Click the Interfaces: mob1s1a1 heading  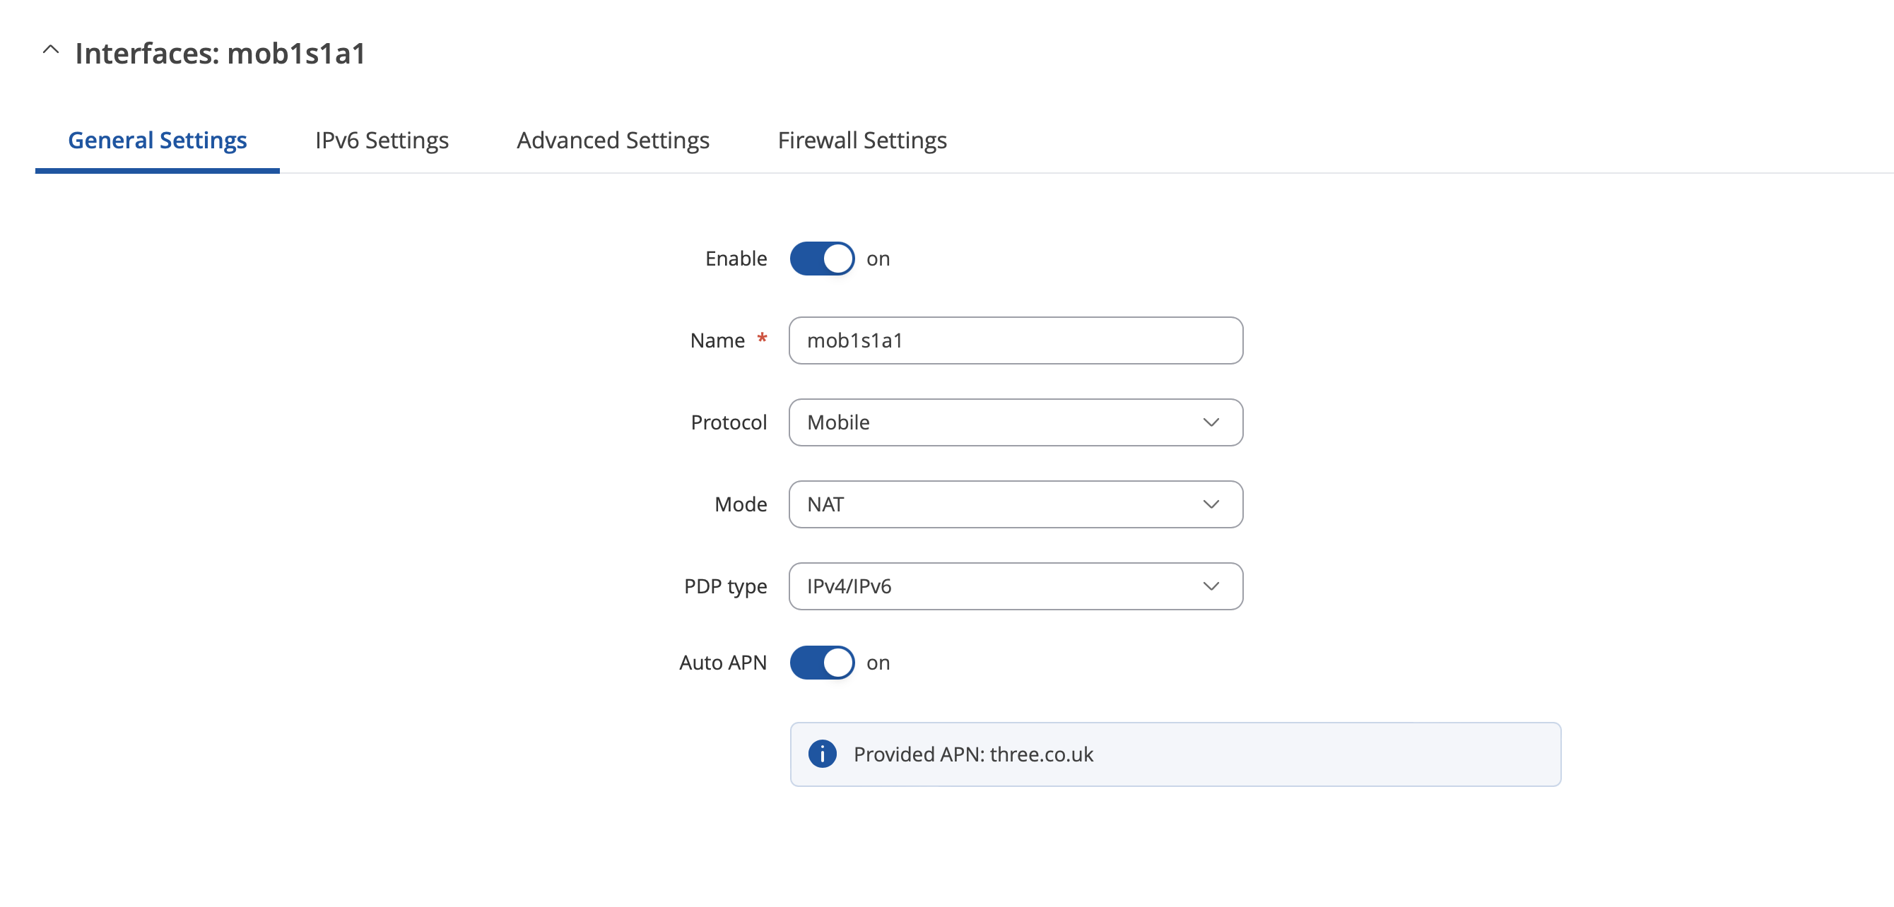pos(220,53)
